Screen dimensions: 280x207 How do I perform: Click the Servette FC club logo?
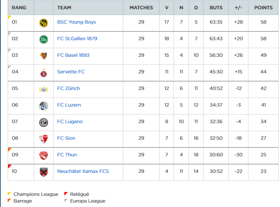coord(43,72)
